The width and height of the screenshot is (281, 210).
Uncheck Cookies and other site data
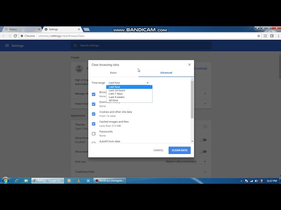click(94, 114)
